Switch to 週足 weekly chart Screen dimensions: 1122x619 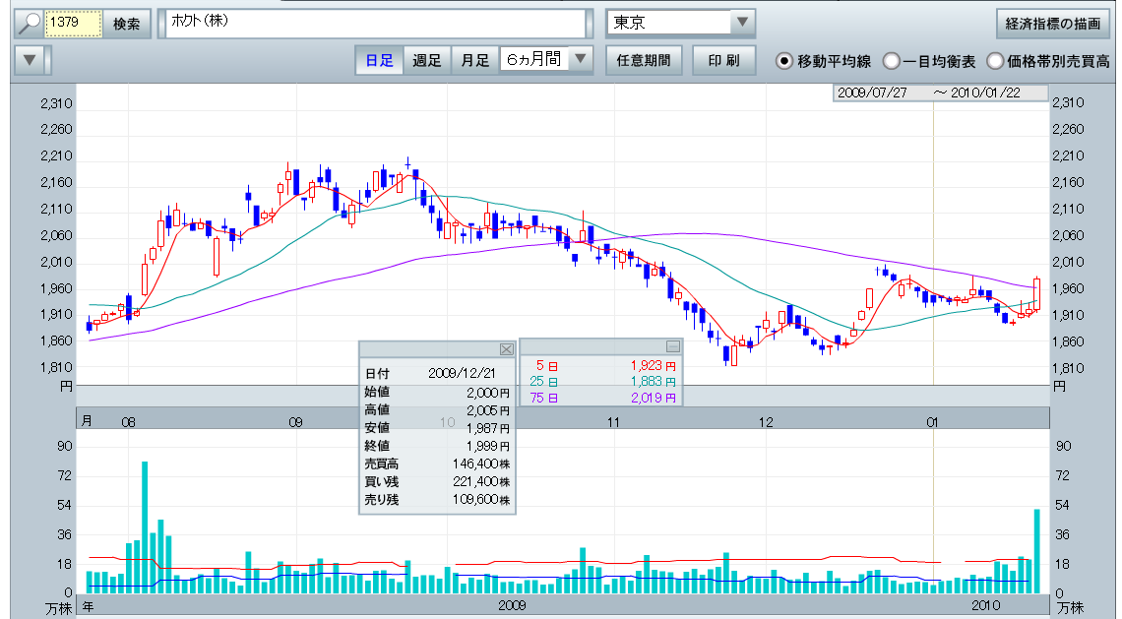(x=426, y=61)
